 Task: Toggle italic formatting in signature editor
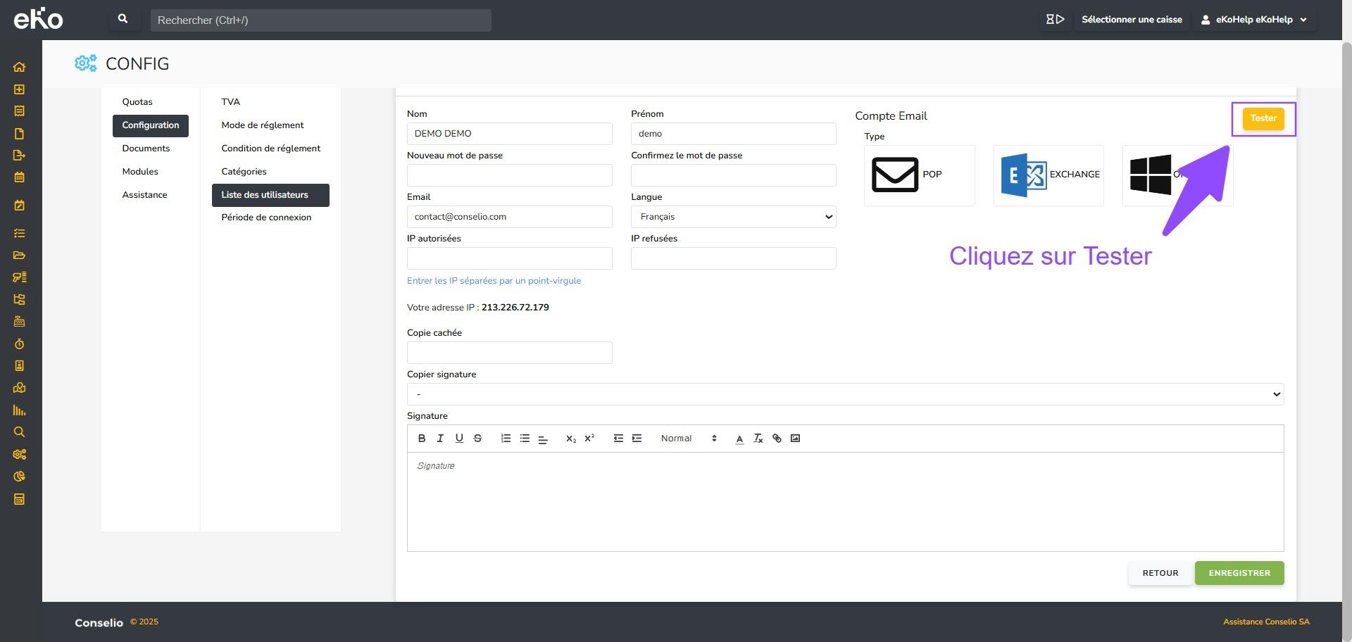click(x=440, y=439)
